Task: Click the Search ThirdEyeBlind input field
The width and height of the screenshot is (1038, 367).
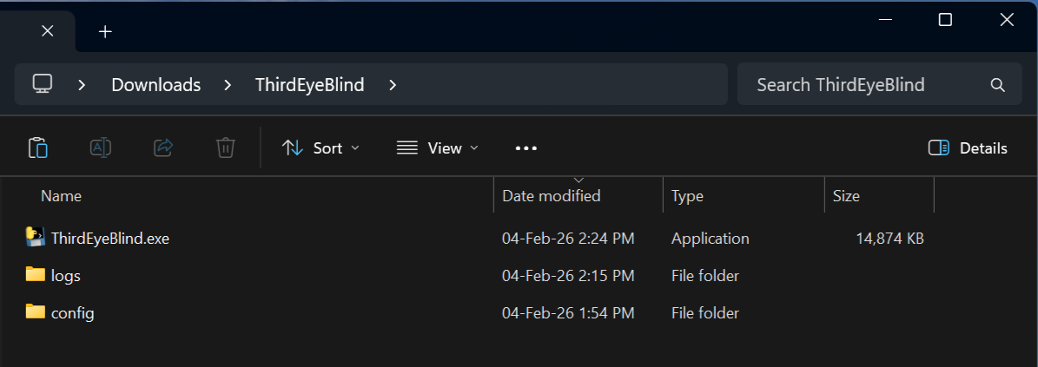Action: click(880, 84)
